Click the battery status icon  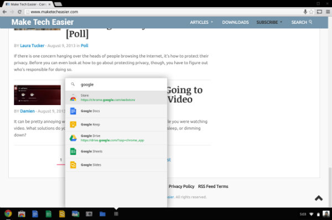click(318, 214)
